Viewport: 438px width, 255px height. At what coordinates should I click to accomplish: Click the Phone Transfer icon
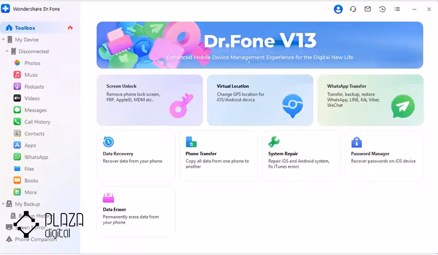(191, 142)
